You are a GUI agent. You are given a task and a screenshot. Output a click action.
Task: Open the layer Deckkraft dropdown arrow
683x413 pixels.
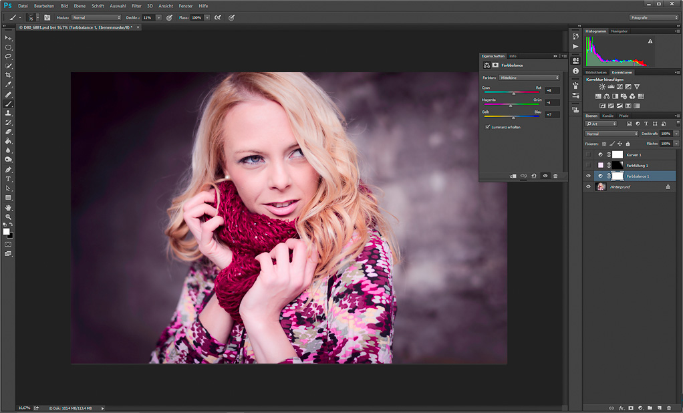click(x=676, y=134)
